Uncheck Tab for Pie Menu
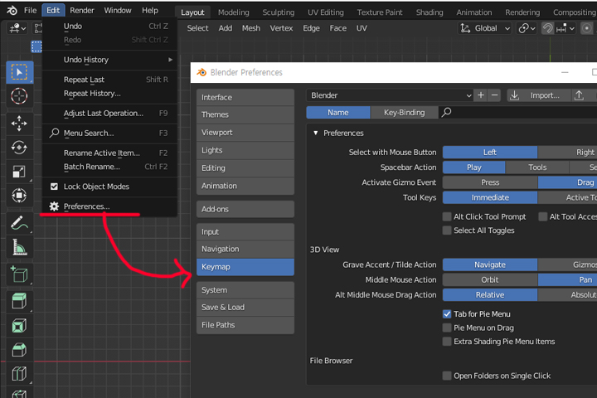 447,314
